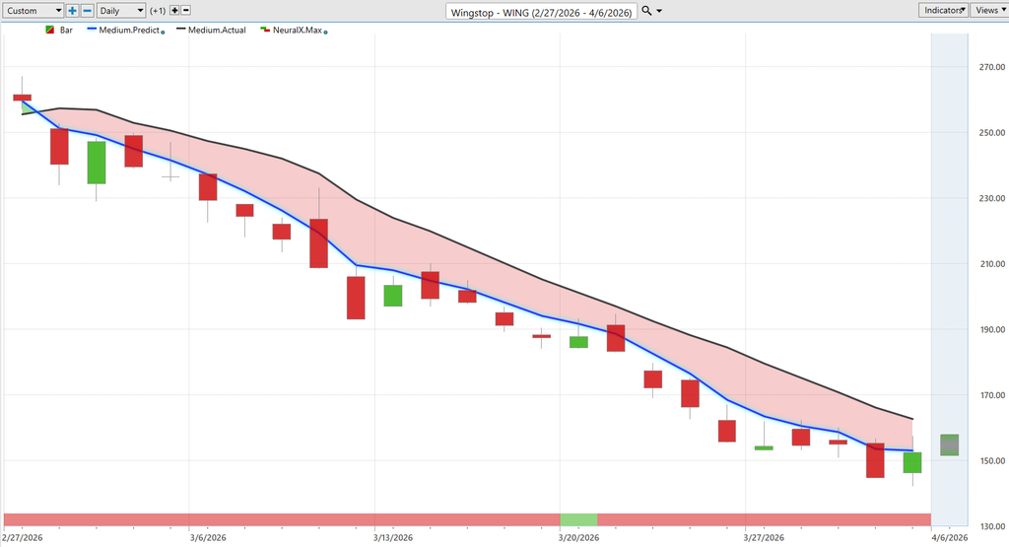
Task: Click the green segment in the bottom indicator bar
Action: [x=578, y=519]
